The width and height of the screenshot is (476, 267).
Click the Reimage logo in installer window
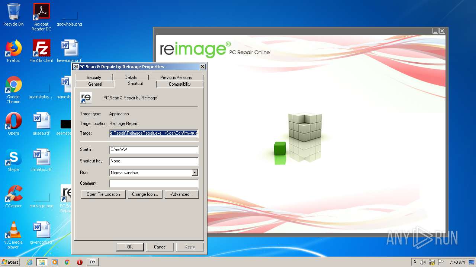195,50
